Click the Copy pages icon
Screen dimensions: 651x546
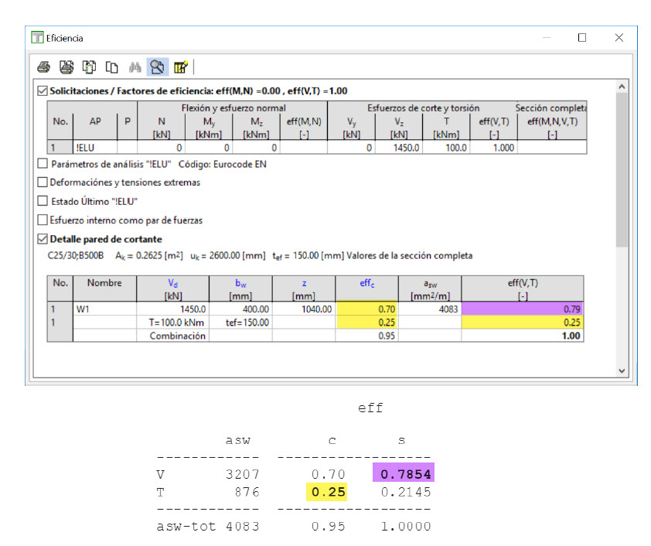pos(111,67)
